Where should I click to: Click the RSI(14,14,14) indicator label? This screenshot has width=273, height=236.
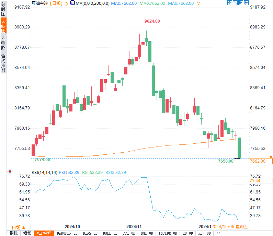point(44,172)
